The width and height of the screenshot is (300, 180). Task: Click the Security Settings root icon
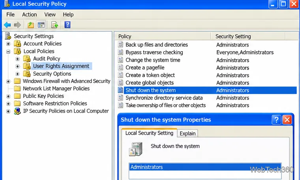click(8, 36)
